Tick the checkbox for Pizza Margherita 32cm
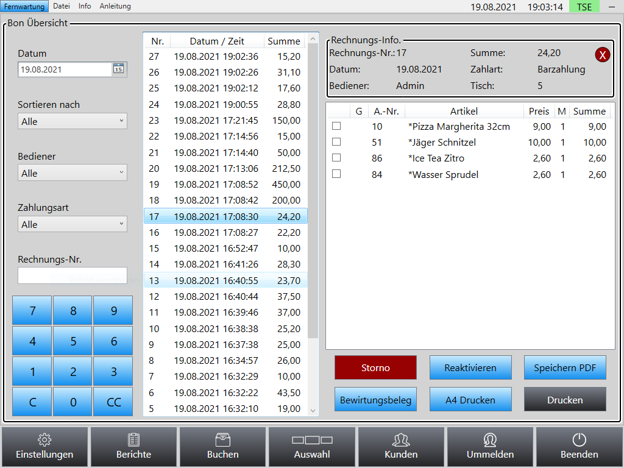Screen dimensions: 624x468 pyautogui.click(x=336, y=126)
